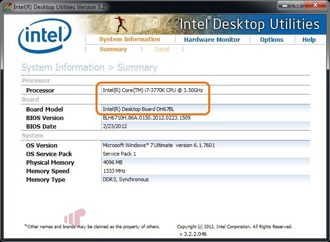Click the 'Physical Memory' row label

click(x=50, y=163)
